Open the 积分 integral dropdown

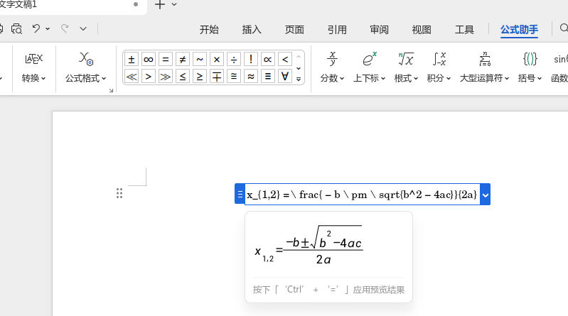coord(439,78)
